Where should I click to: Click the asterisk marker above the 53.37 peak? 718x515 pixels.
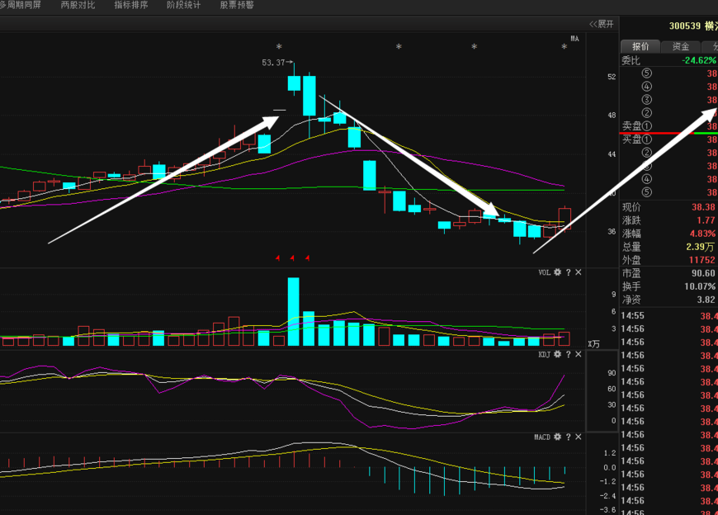pyautogui.click(x=279, y=47)
